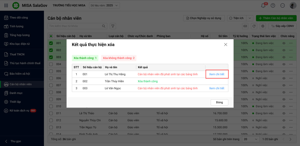Go to Tính lương in sidebar
The width and height of the screenshot is (300, 146).
click(x=16, y=26)
